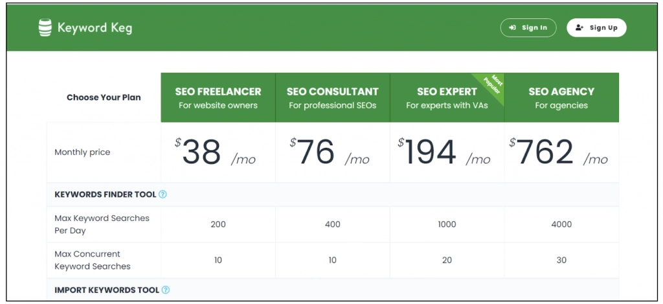Click the 4000 searches value for SEO Agency
This screenshot has width=663, height=304.
point(561,224)
